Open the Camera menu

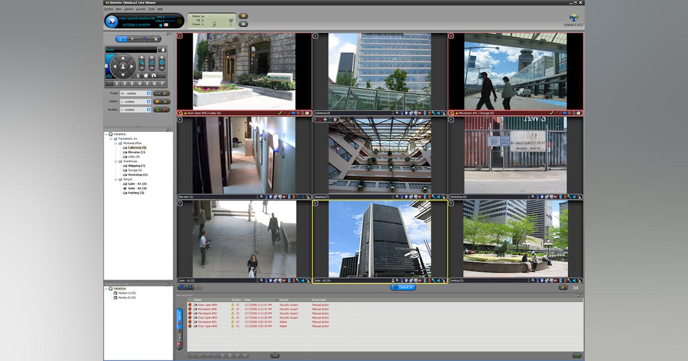(128, 9)
